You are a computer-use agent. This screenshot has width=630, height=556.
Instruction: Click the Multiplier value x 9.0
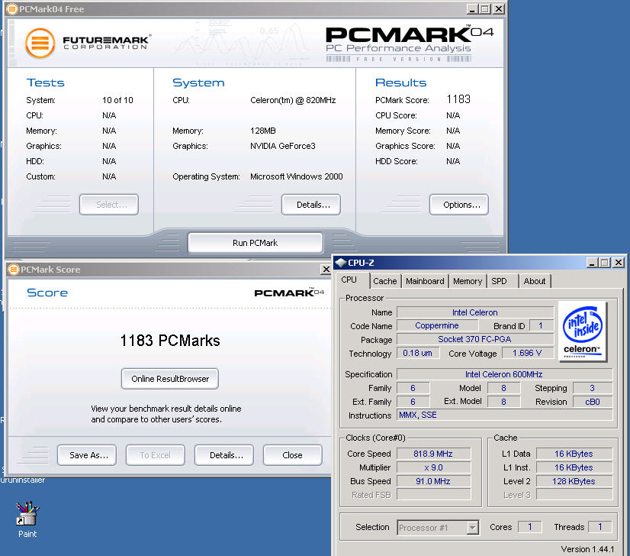[433, 467]
